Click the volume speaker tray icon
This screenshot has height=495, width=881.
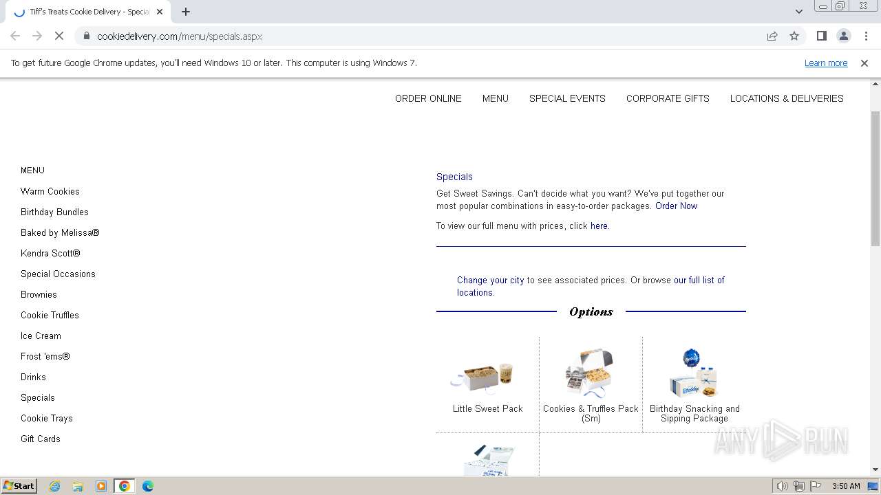pos(783,486)
